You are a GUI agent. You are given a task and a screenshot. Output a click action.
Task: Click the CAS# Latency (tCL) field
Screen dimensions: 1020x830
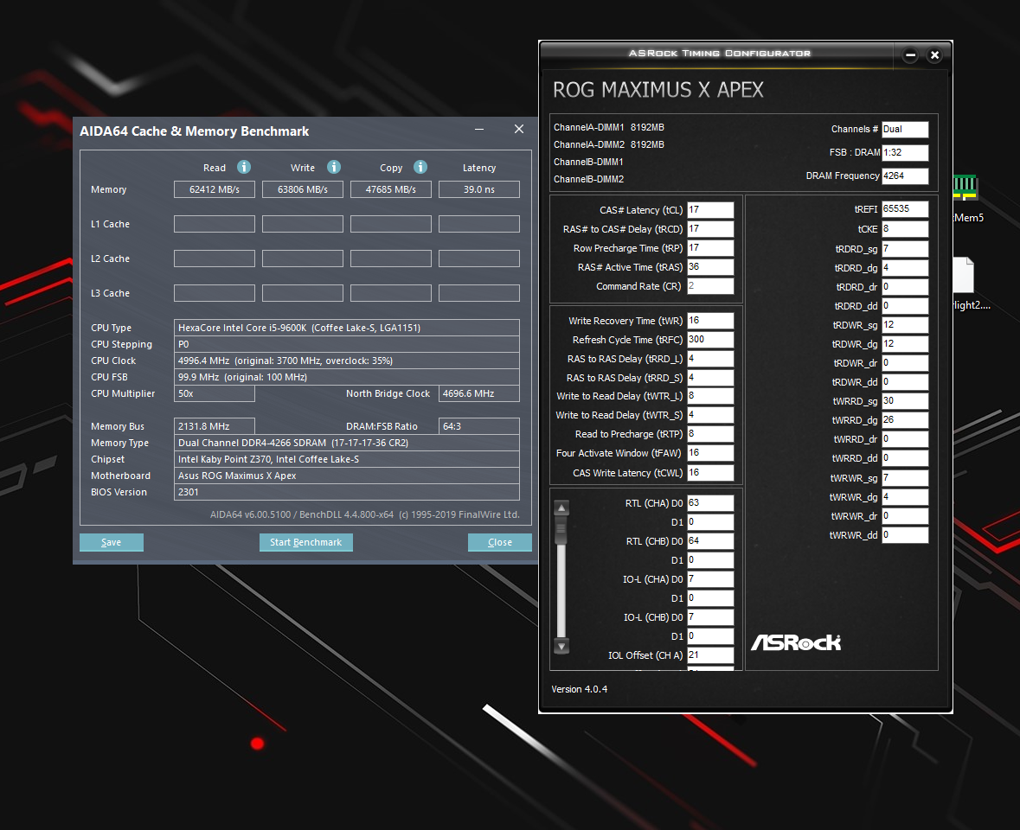point(710,210)
